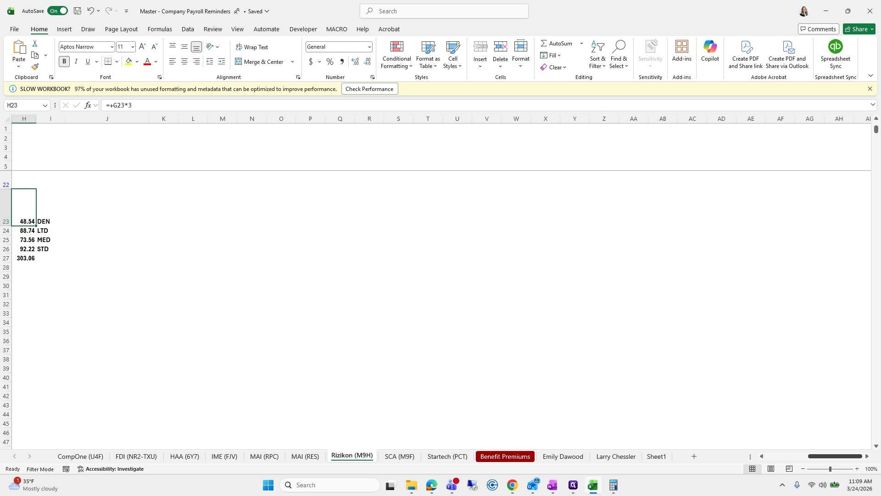
Task: Toggle Wrap Text option
Action: 252,47
